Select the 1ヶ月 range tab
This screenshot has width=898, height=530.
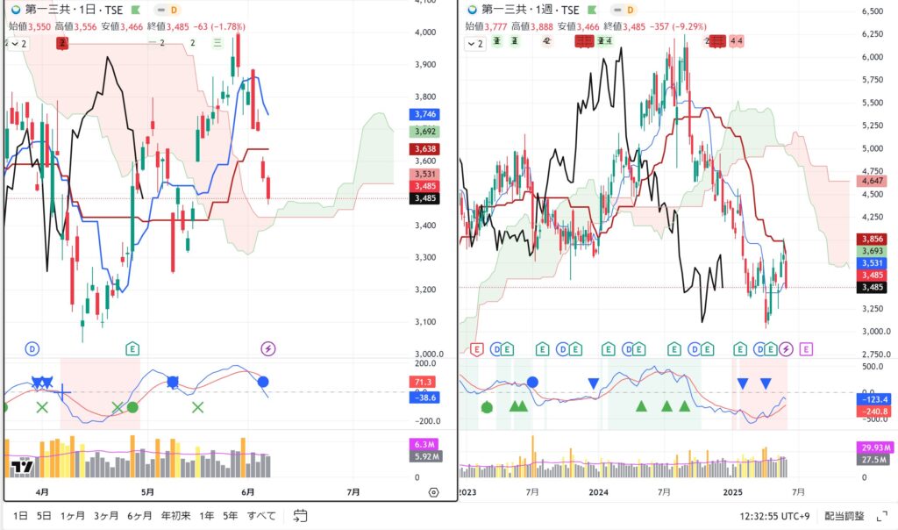click(73, 516)
